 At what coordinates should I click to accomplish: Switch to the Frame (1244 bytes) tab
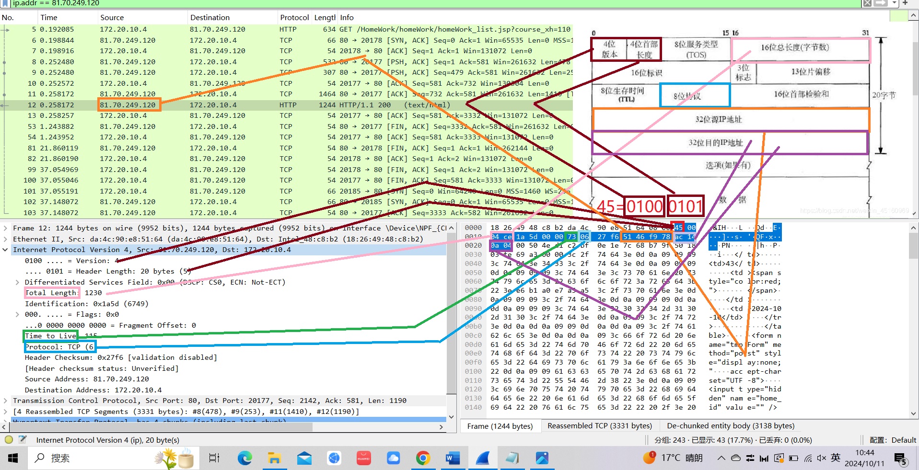(x=500, y=426)
